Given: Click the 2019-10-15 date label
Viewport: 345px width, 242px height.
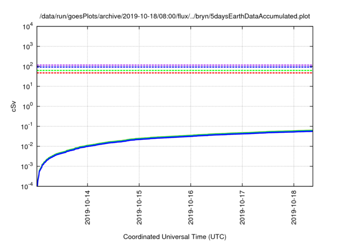Looking at the screenshot, I should (139, 207).
